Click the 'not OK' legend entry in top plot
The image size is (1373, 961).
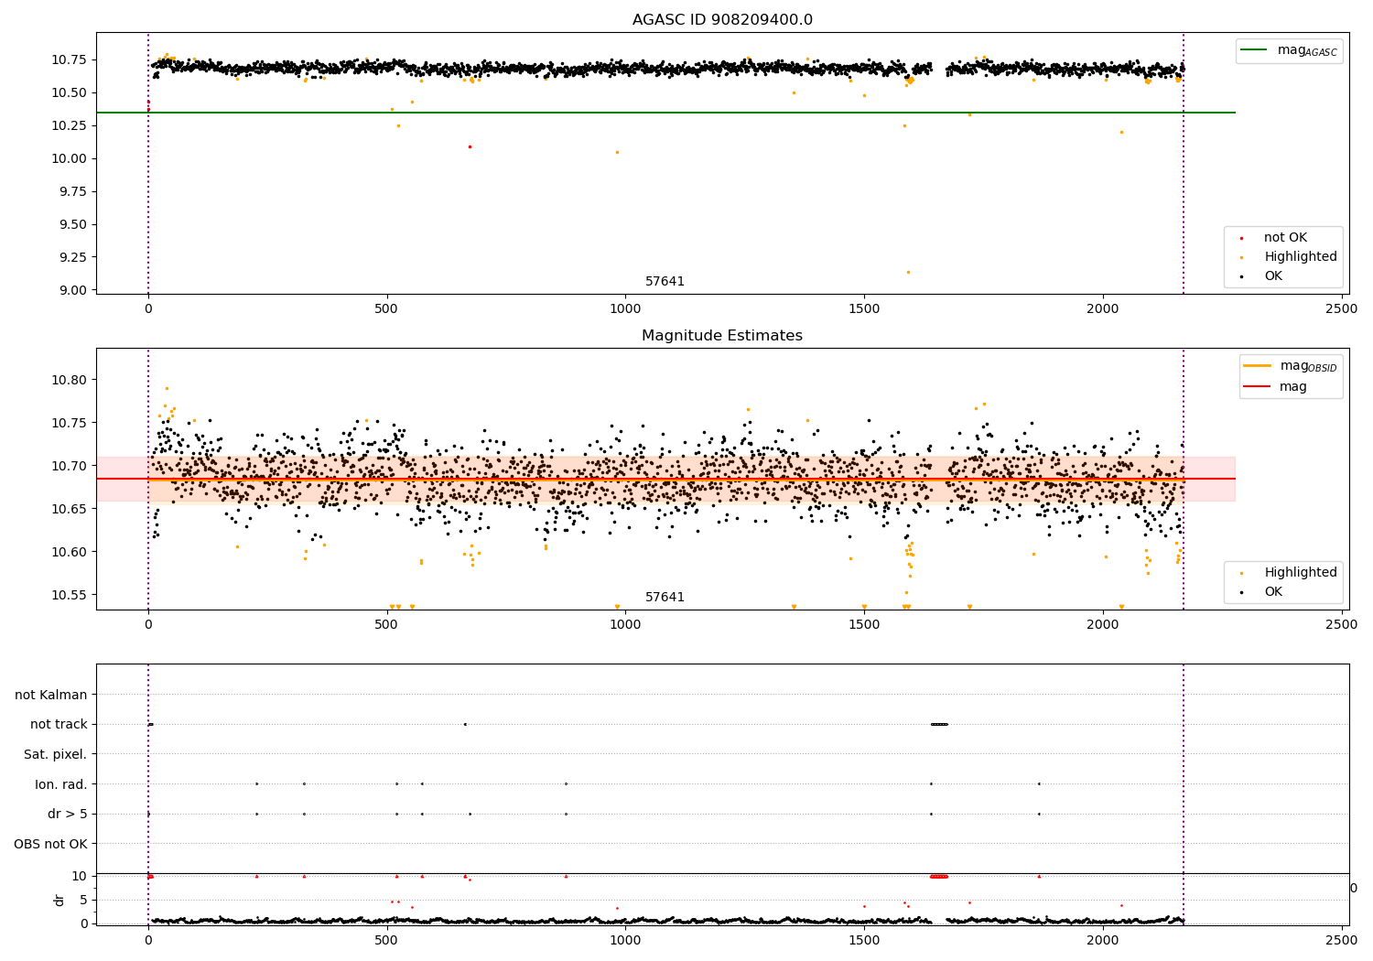(x=1285, y=238)
